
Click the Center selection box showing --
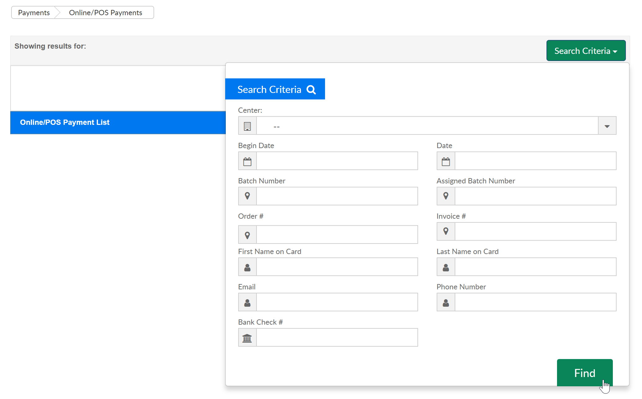[427, 126]
